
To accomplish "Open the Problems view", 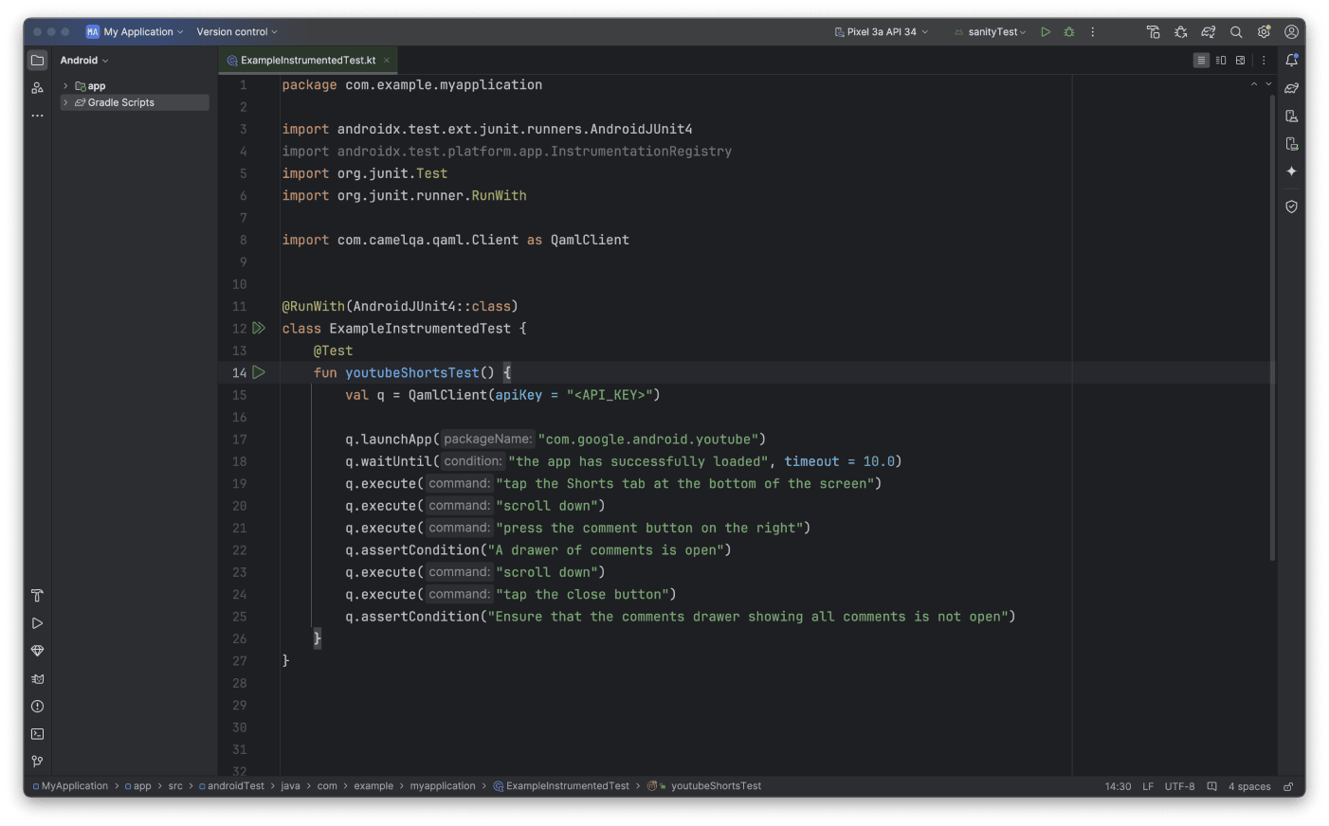I will click(x=37, y=706).
